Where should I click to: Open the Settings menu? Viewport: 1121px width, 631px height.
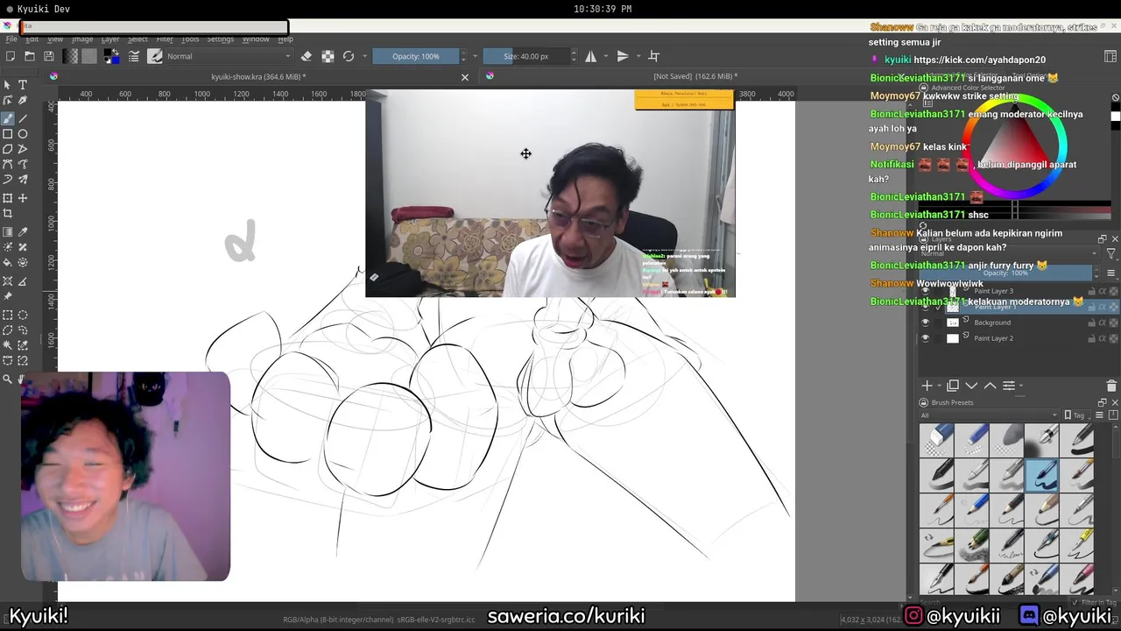(x=220, y=39)
